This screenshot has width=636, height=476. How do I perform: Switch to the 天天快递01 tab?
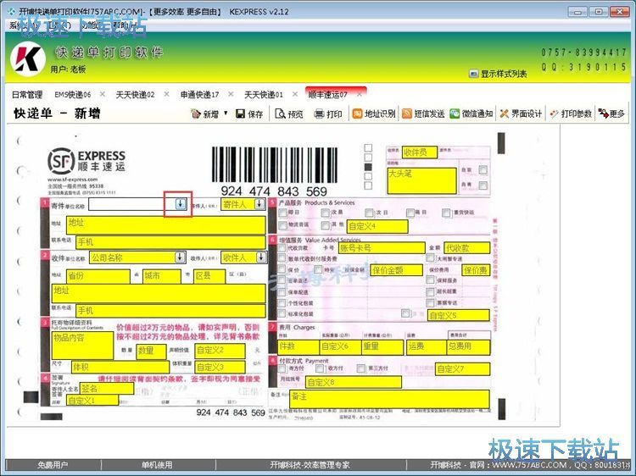[x=263, y=94]
